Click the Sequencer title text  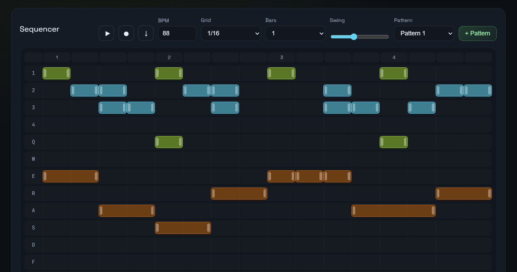pos(39,29)
